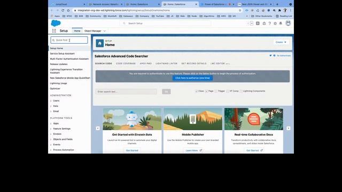Click the Twitter icon in Code Searcher panel
The width and height of the screenshot is (342, 192).
[270, 55]
